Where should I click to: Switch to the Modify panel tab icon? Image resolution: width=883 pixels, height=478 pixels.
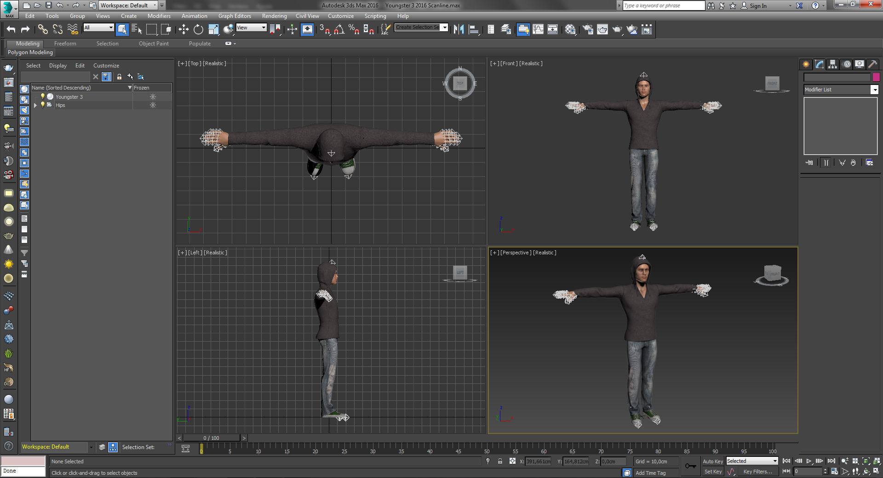819,64
